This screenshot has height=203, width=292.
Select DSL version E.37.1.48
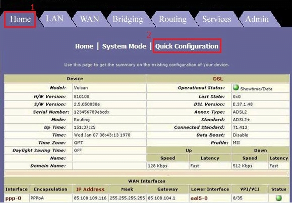[x=243, y=104]
